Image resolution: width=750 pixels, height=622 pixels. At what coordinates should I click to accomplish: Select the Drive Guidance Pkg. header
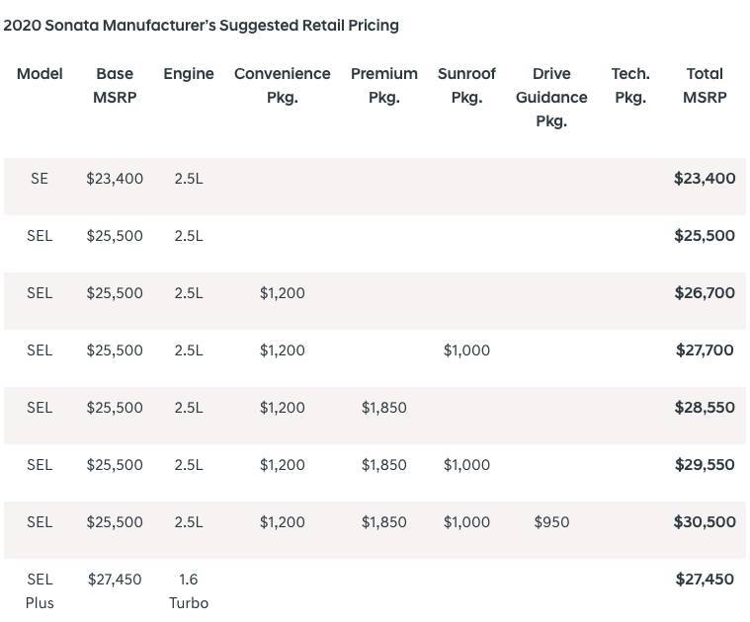[x=551, y=98]
